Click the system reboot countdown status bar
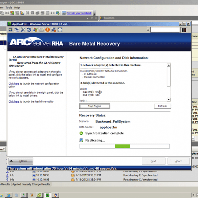 (99, 169)
